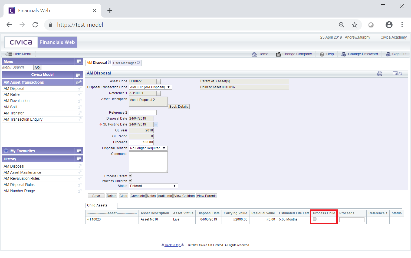Tick the Process Child checkbox for IT10023
Image resolution: width=411 pixels, height=258 pixels.
(x=315, y=219)
